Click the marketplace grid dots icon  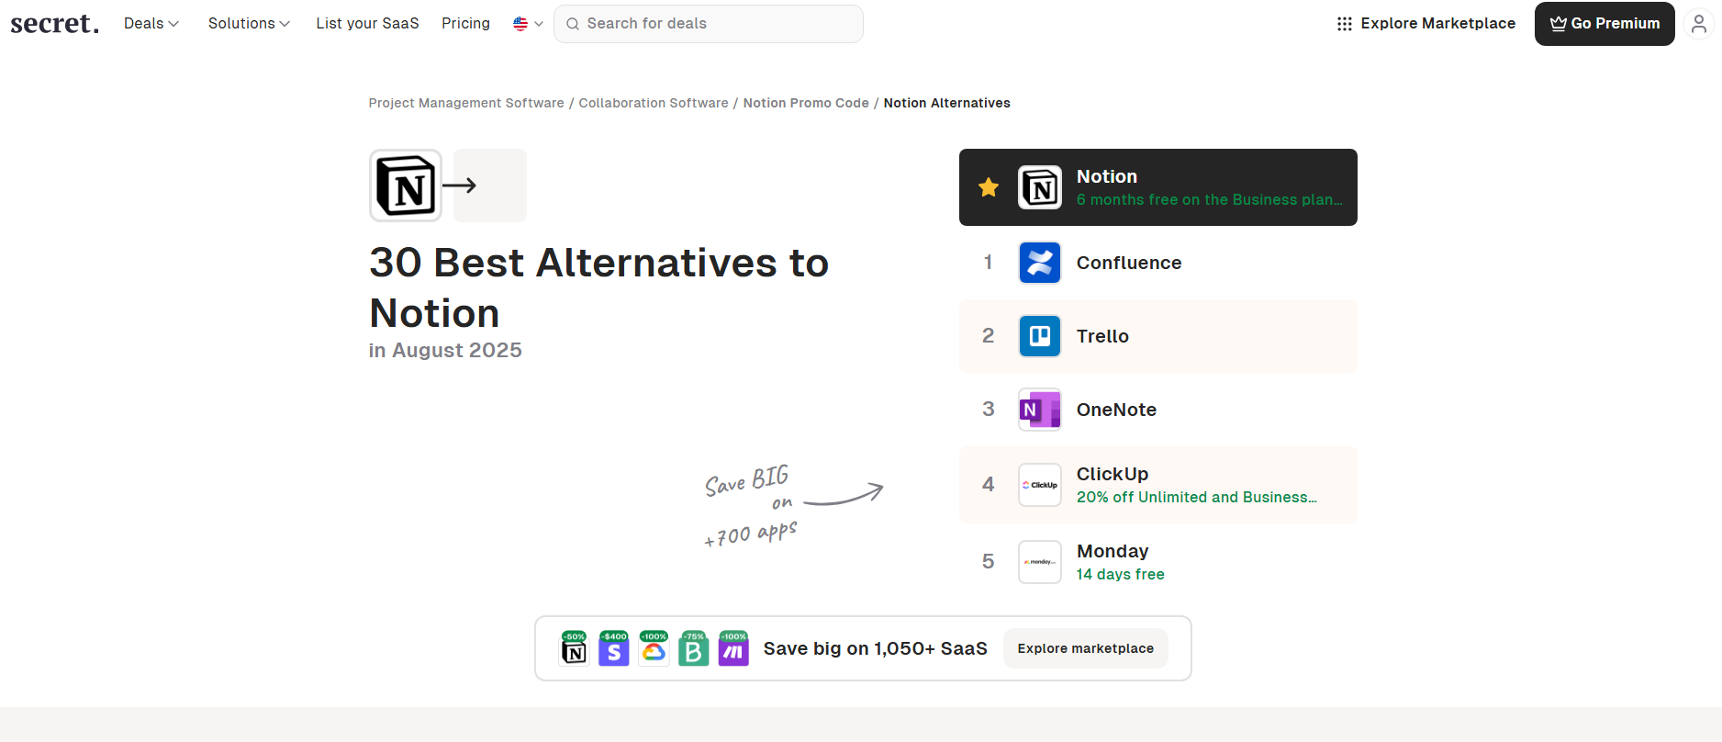(1345, 24)
